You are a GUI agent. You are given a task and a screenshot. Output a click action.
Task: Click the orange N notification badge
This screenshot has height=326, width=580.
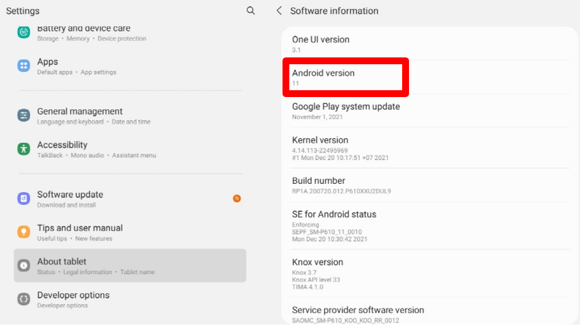(237, 198)
